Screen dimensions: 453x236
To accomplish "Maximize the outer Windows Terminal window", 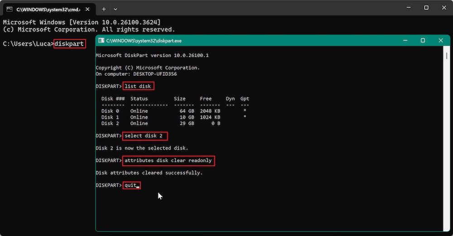I will tap(426, 8).
